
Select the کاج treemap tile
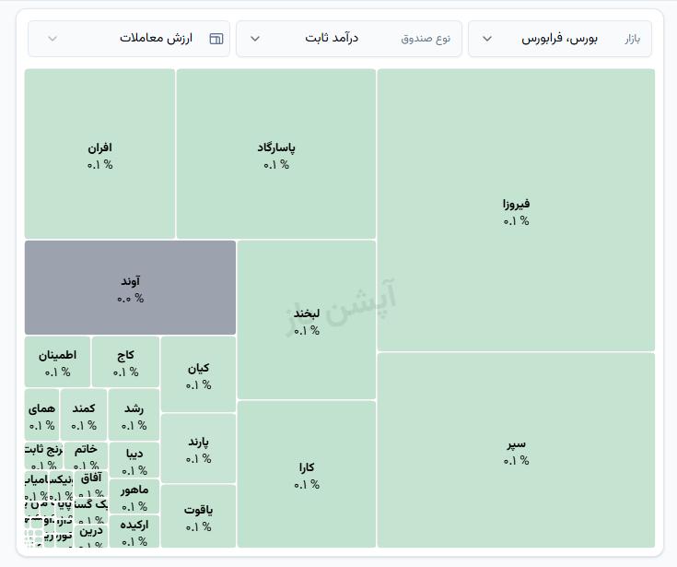125,361
